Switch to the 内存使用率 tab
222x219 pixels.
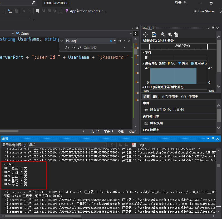[x=170, y=97]
